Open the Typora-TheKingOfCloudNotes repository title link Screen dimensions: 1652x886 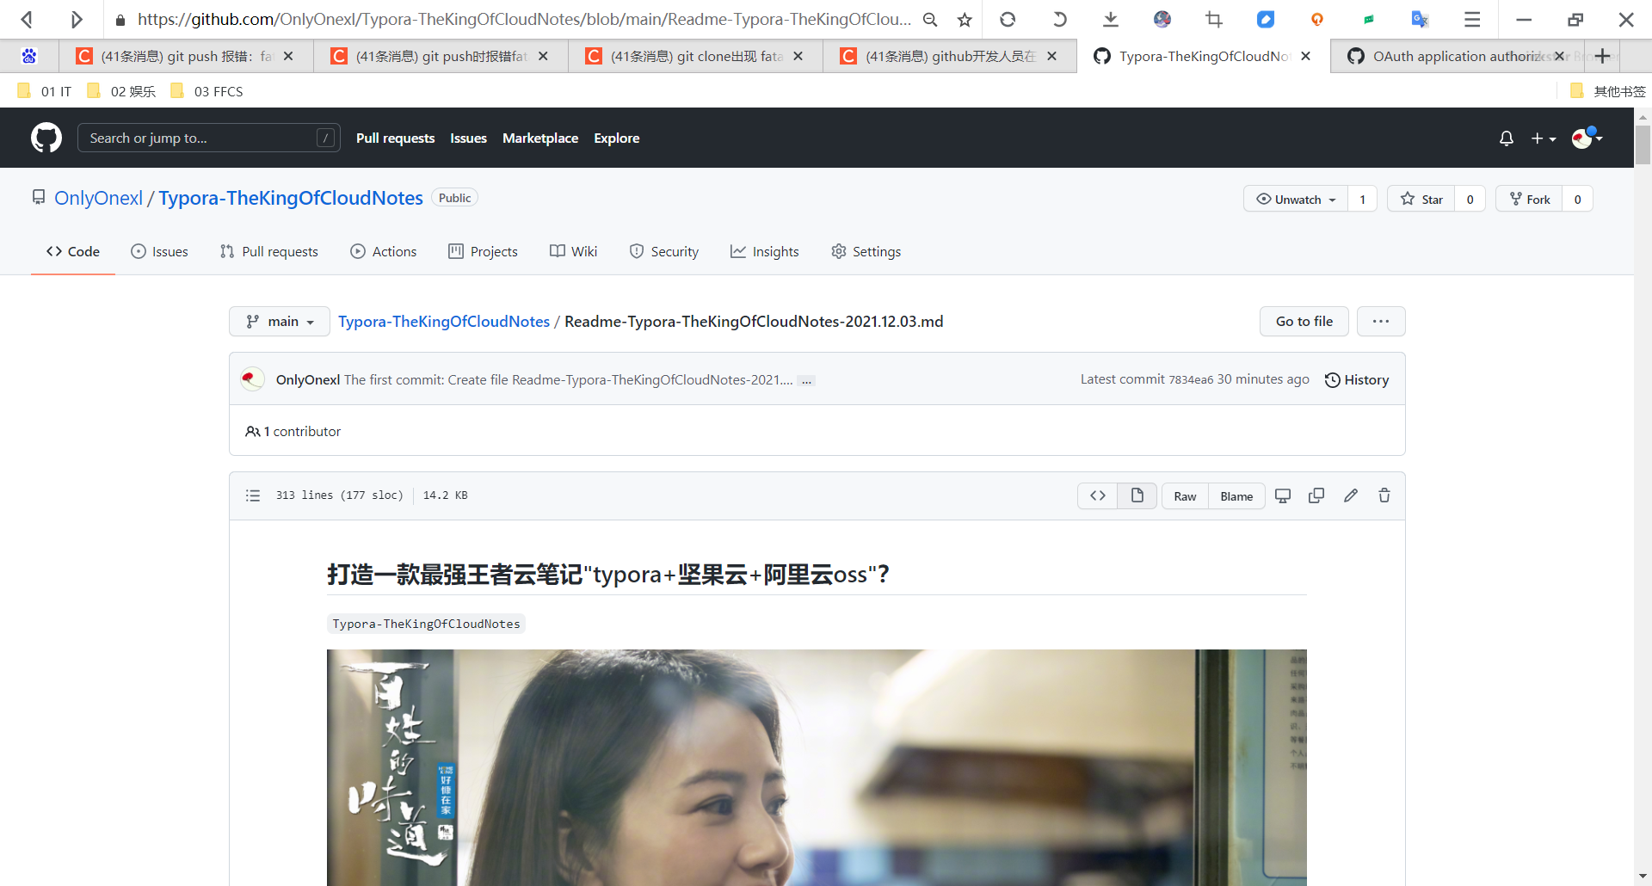coord(291,198)
